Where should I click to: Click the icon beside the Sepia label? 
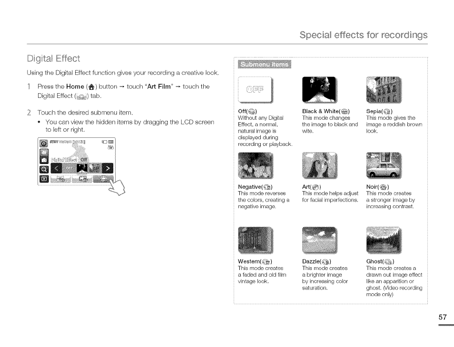point(387,112)
